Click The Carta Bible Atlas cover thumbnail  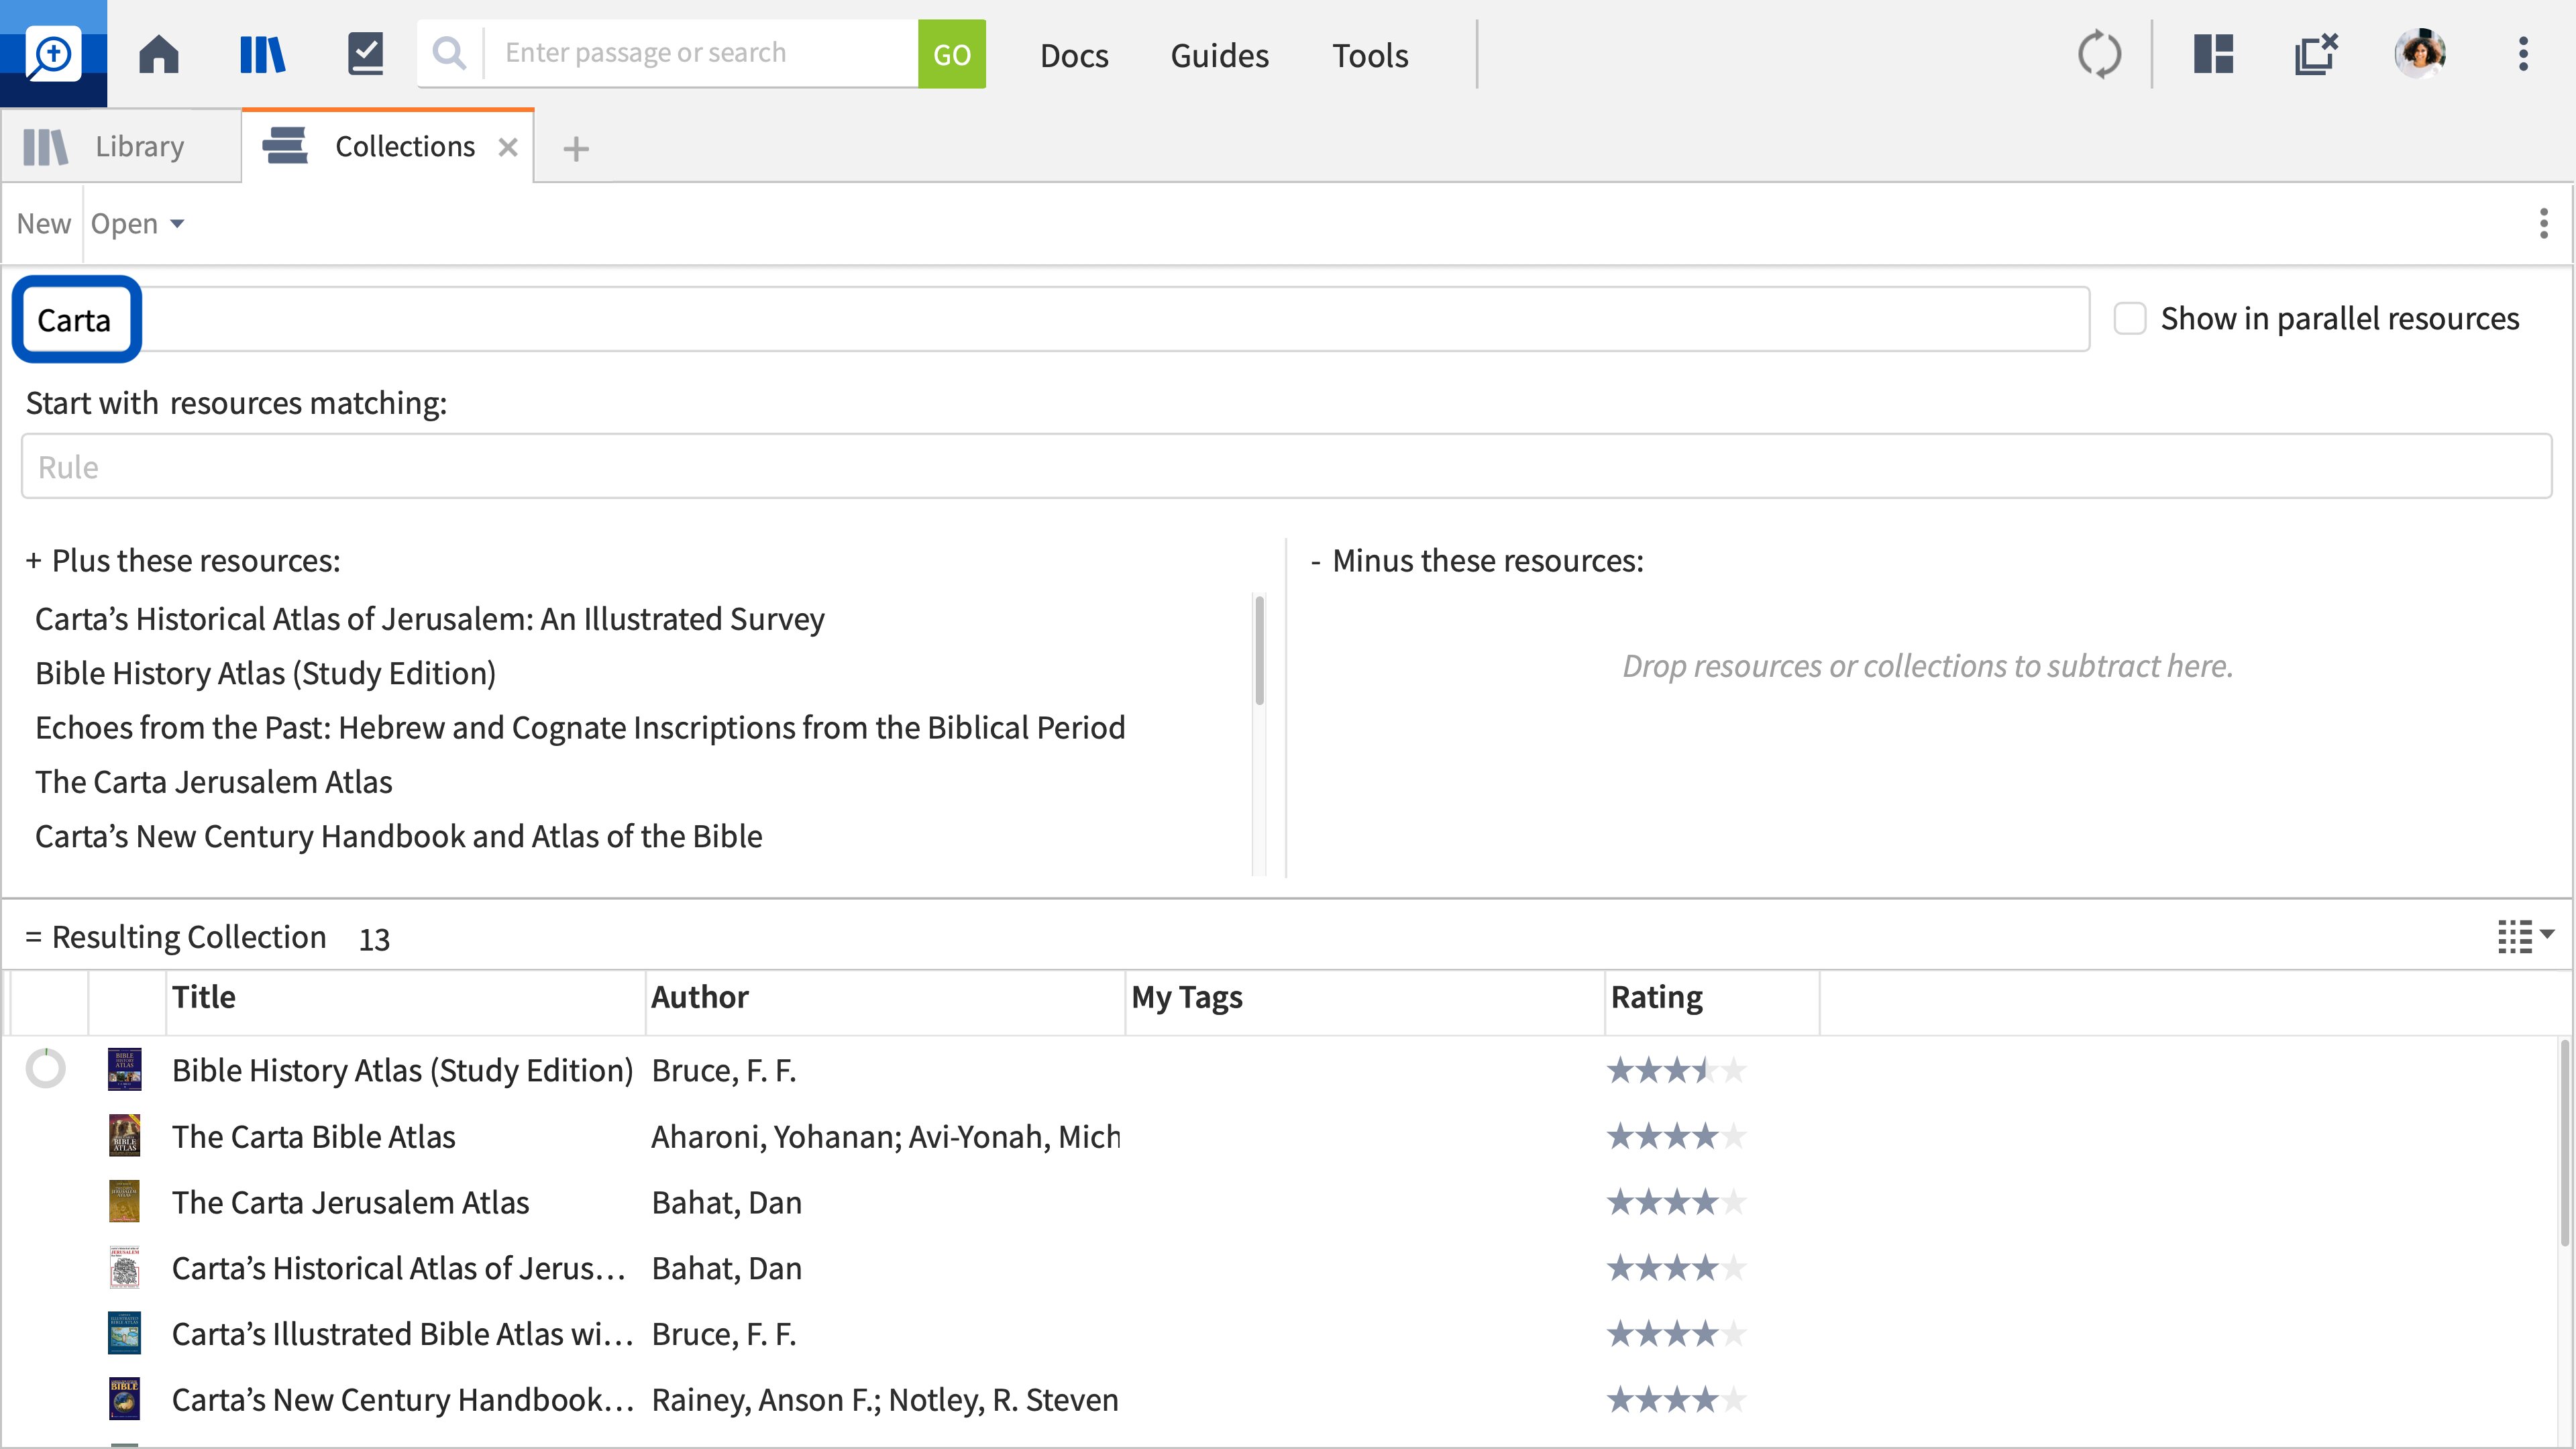tap(124, 1135)
